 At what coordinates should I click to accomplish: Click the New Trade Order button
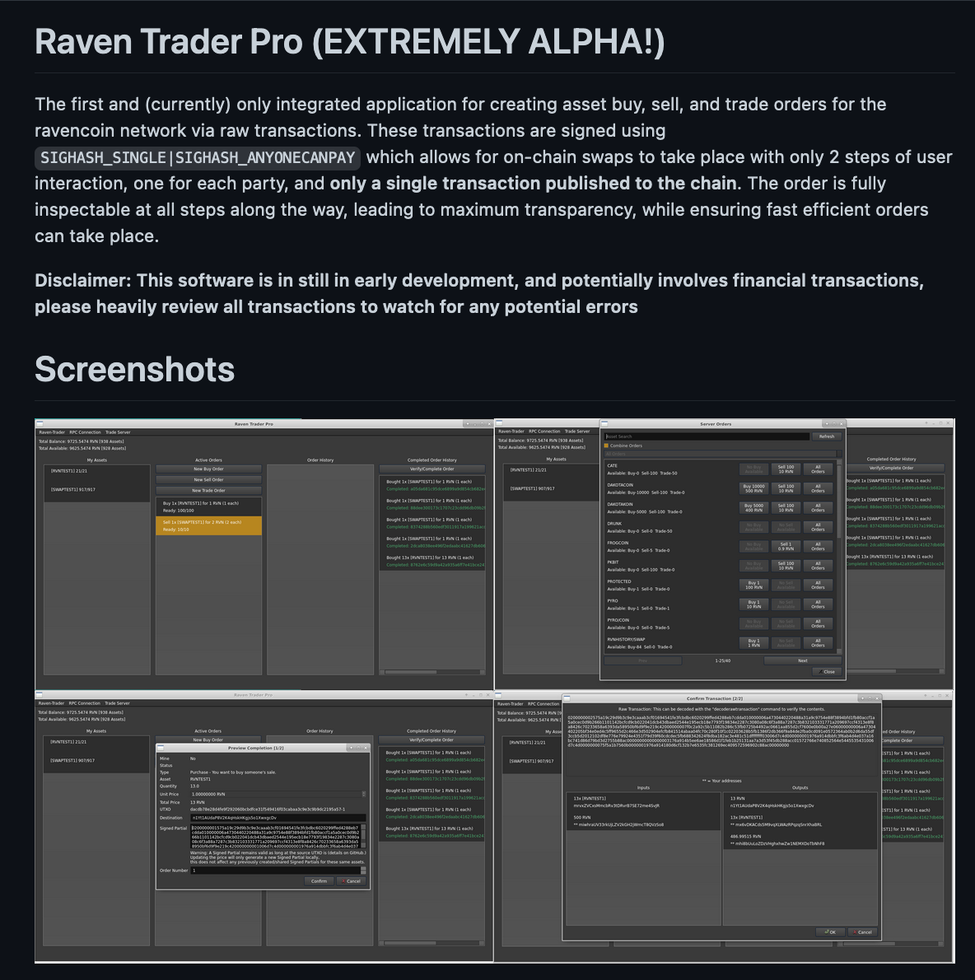click(x=208, y=491)
